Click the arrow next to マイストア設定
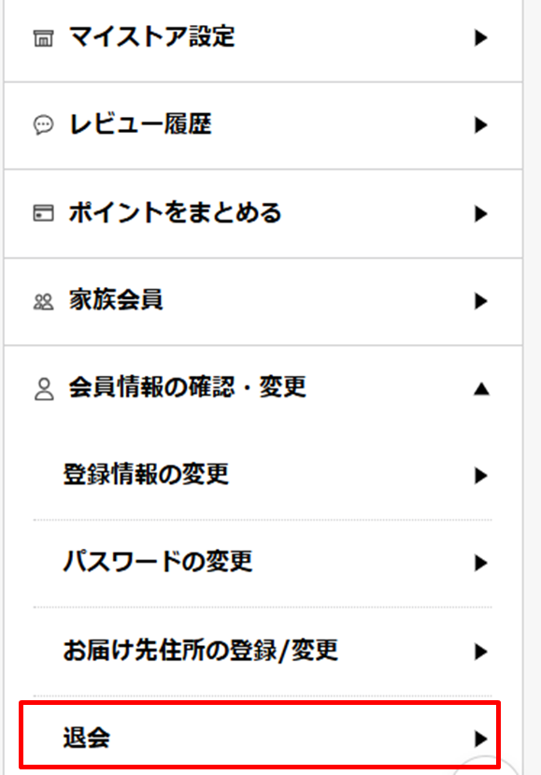541x775 pixels. [x=480, y=38]
